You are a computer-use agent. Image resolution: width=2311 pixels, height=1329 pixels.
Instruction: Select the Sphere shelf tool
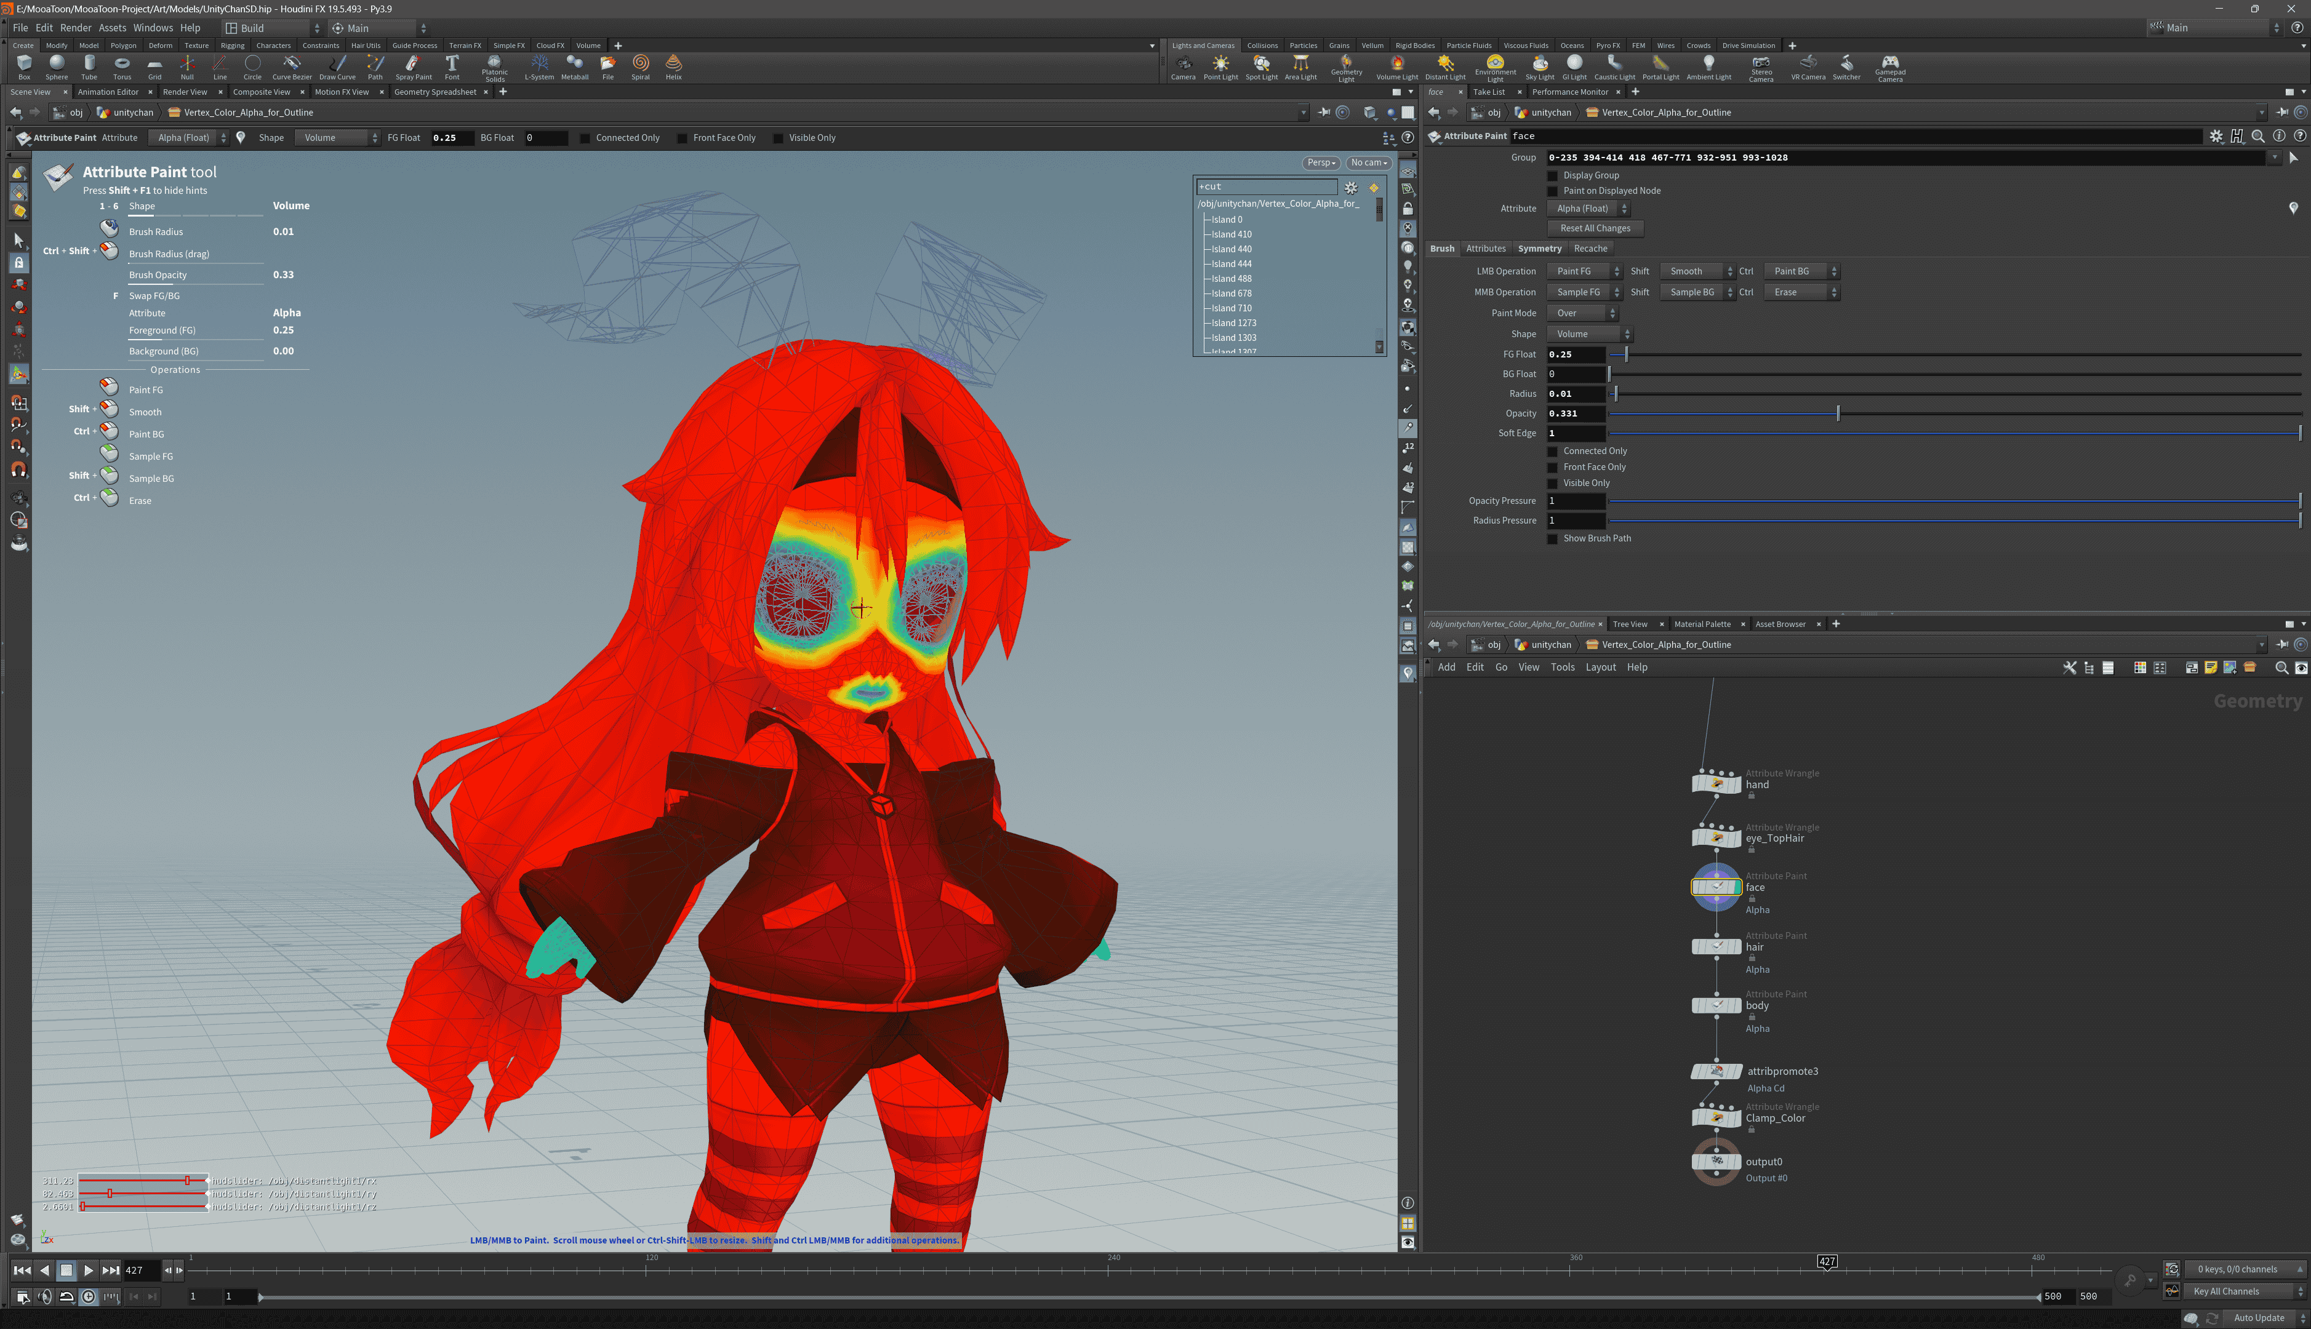[57, 66]
